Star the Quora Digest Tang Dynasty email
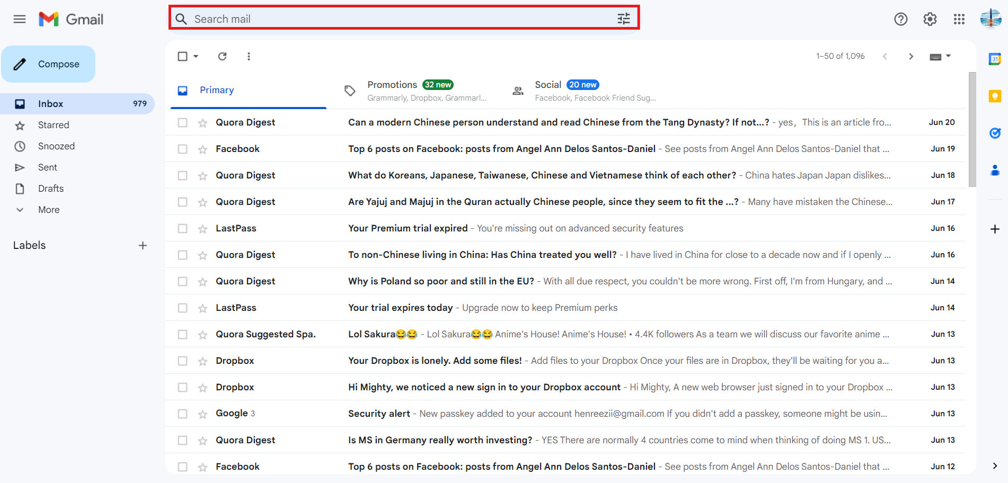 tap(202, 123)
